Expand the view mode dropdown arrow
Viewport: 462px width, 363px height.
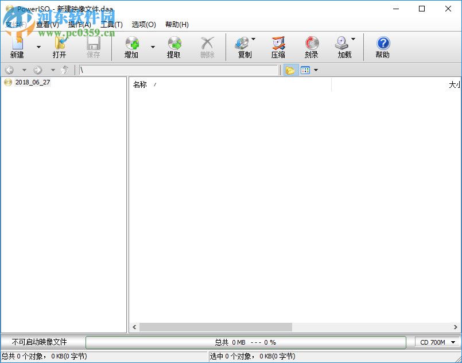click(315, 69)
